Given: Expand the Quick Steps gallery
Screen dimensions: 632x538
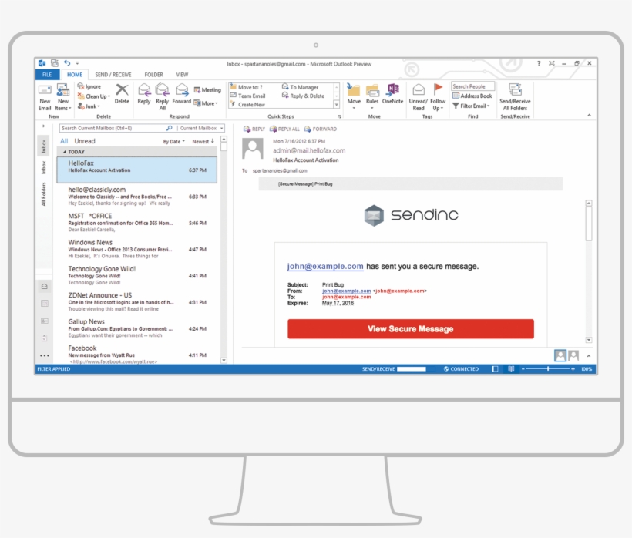Looking at the screenshot, I should pyautogui.click(x=336, y=104).
